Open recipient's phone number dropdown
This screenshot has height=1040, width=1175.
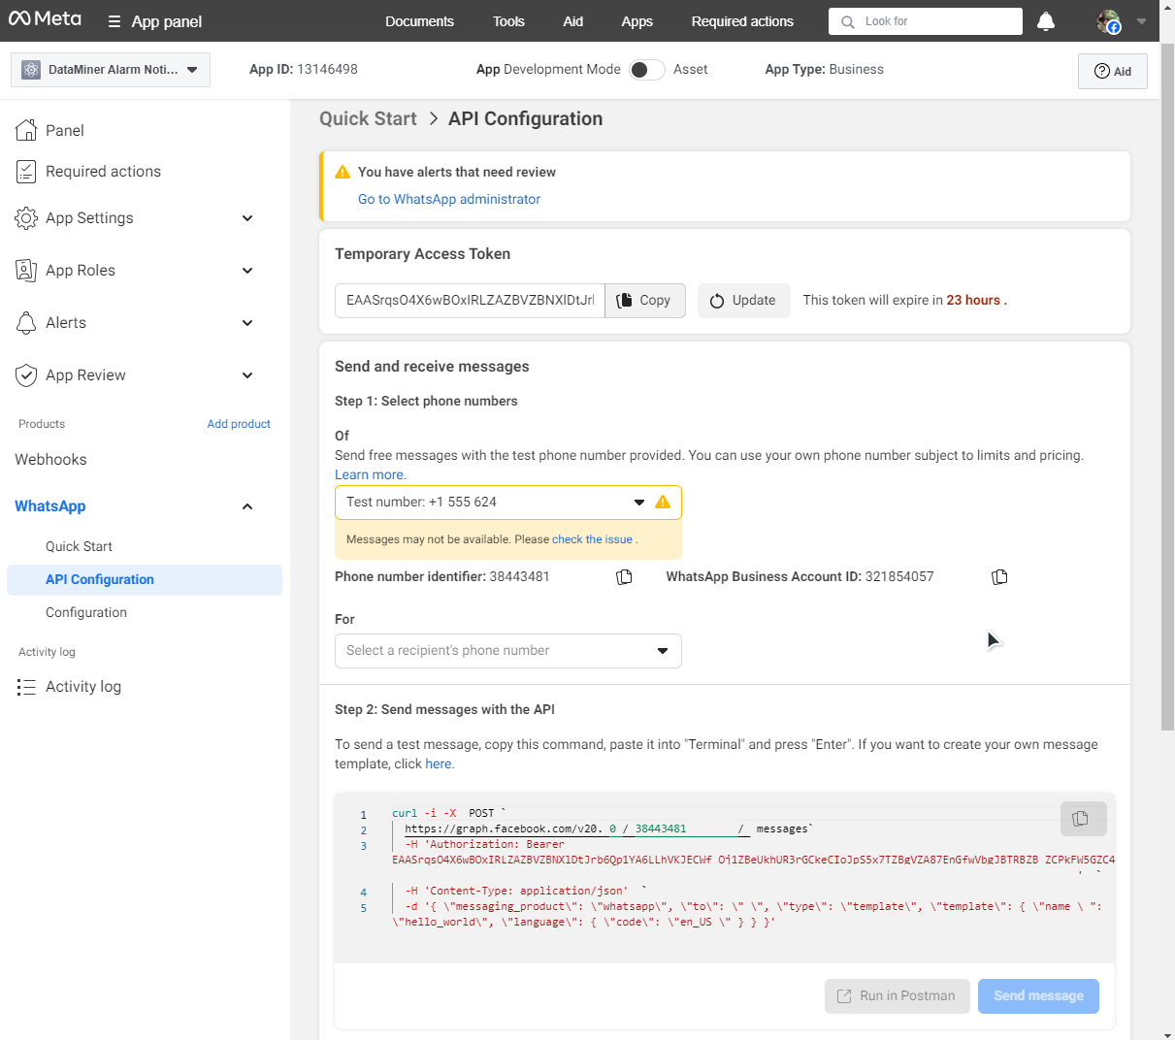(x=508, y=651)
